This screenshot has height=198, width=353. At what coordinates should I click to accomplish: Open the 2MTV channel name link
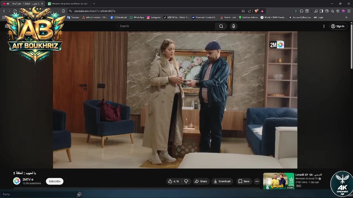26,180
